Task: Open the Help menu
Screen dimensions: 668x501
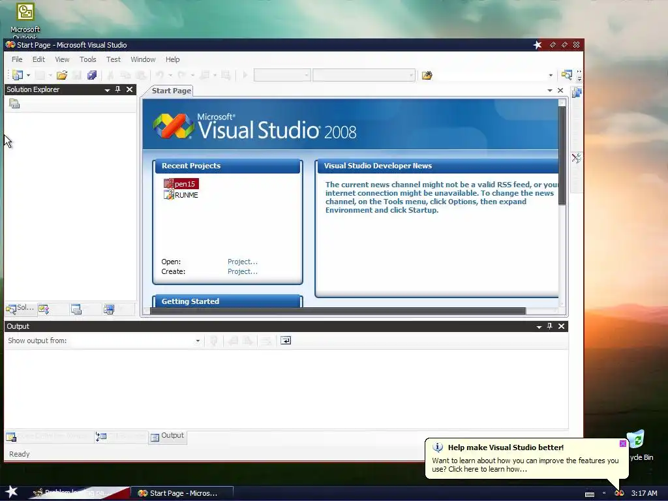Action: (172, 59)
